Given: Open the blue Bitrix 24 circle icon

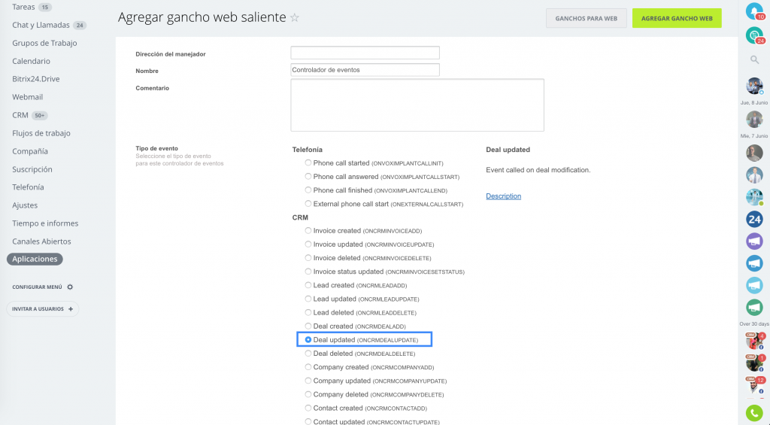Looking at the screenshot, I should 754,219.
